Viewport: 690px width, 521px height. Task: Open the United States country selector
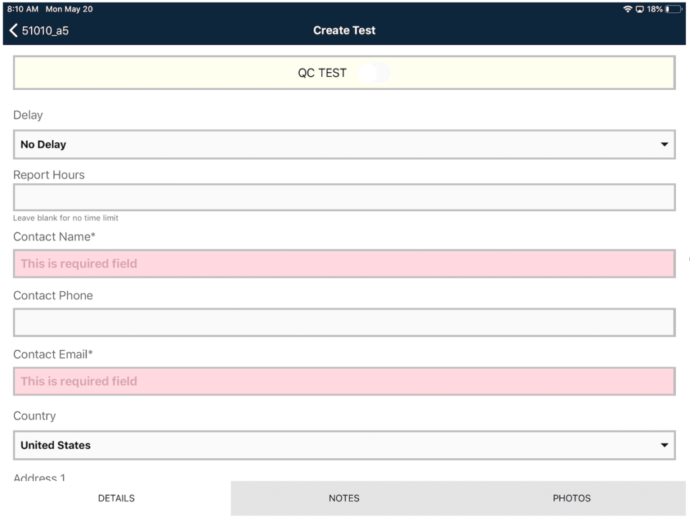[344, 446]
